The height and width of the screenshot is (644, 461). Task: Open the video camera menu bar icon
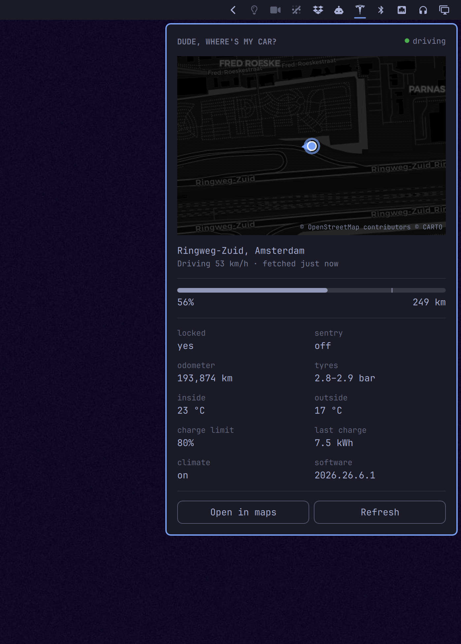point(275,10)
